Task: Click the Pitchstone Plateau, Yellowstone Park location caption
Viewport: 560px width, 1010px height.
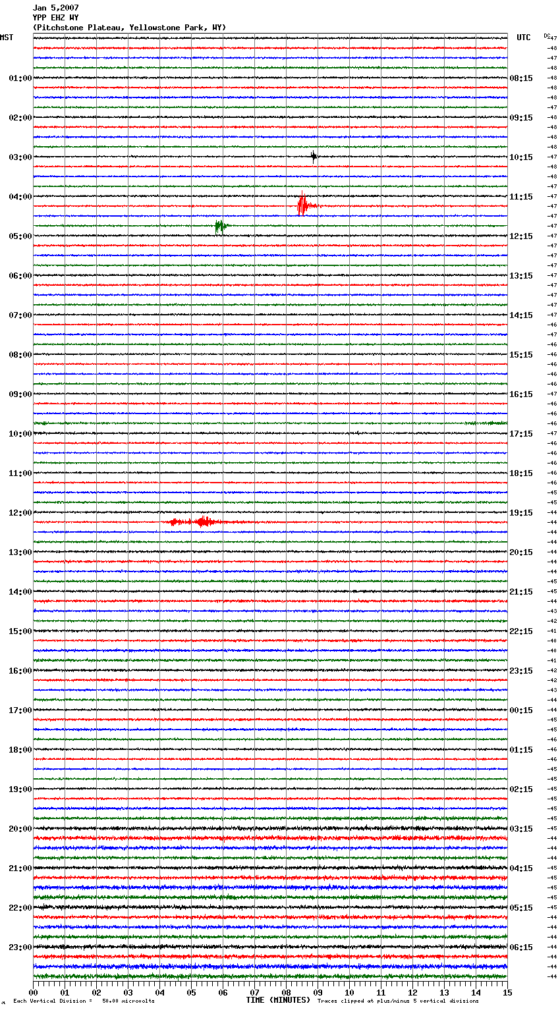Action: (x=130, y=28)
